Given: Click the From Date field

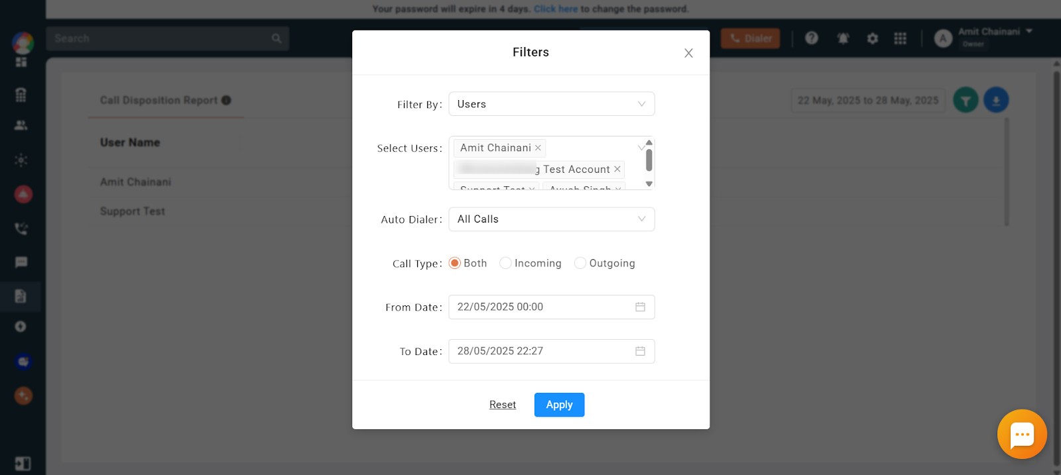Looking at the screenshot, I should click(551, 307).
